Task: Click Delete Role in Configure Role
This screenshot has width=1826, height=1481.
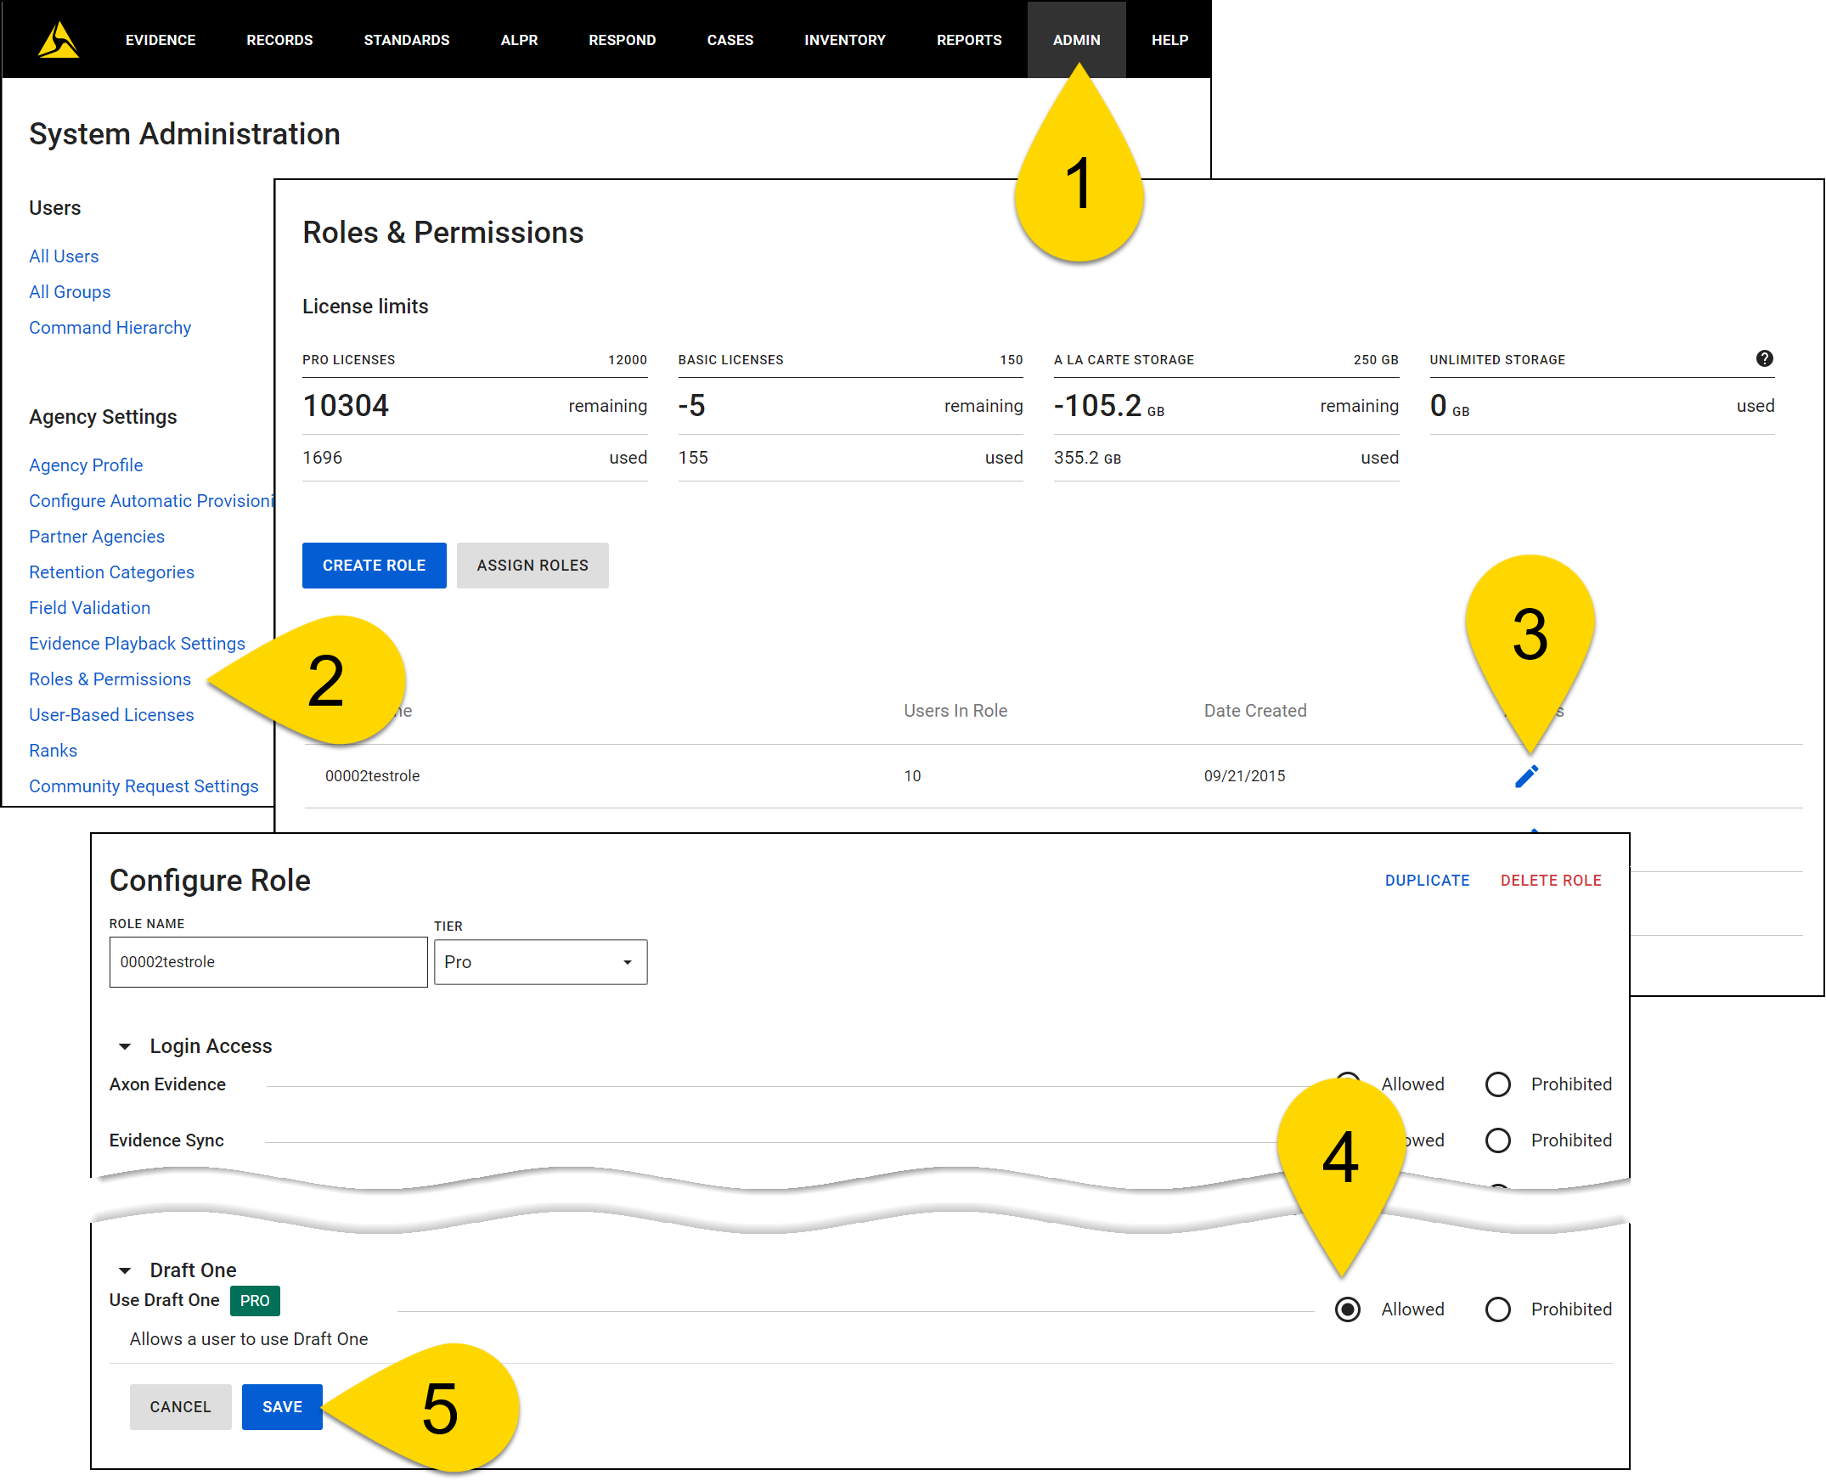Action: (x=1551, y=880)
